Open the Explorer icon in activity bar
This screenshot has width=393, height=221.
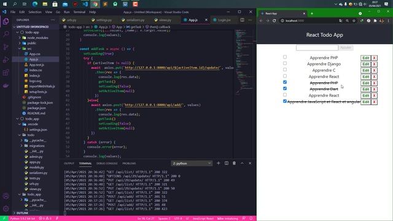pos(6,21)
